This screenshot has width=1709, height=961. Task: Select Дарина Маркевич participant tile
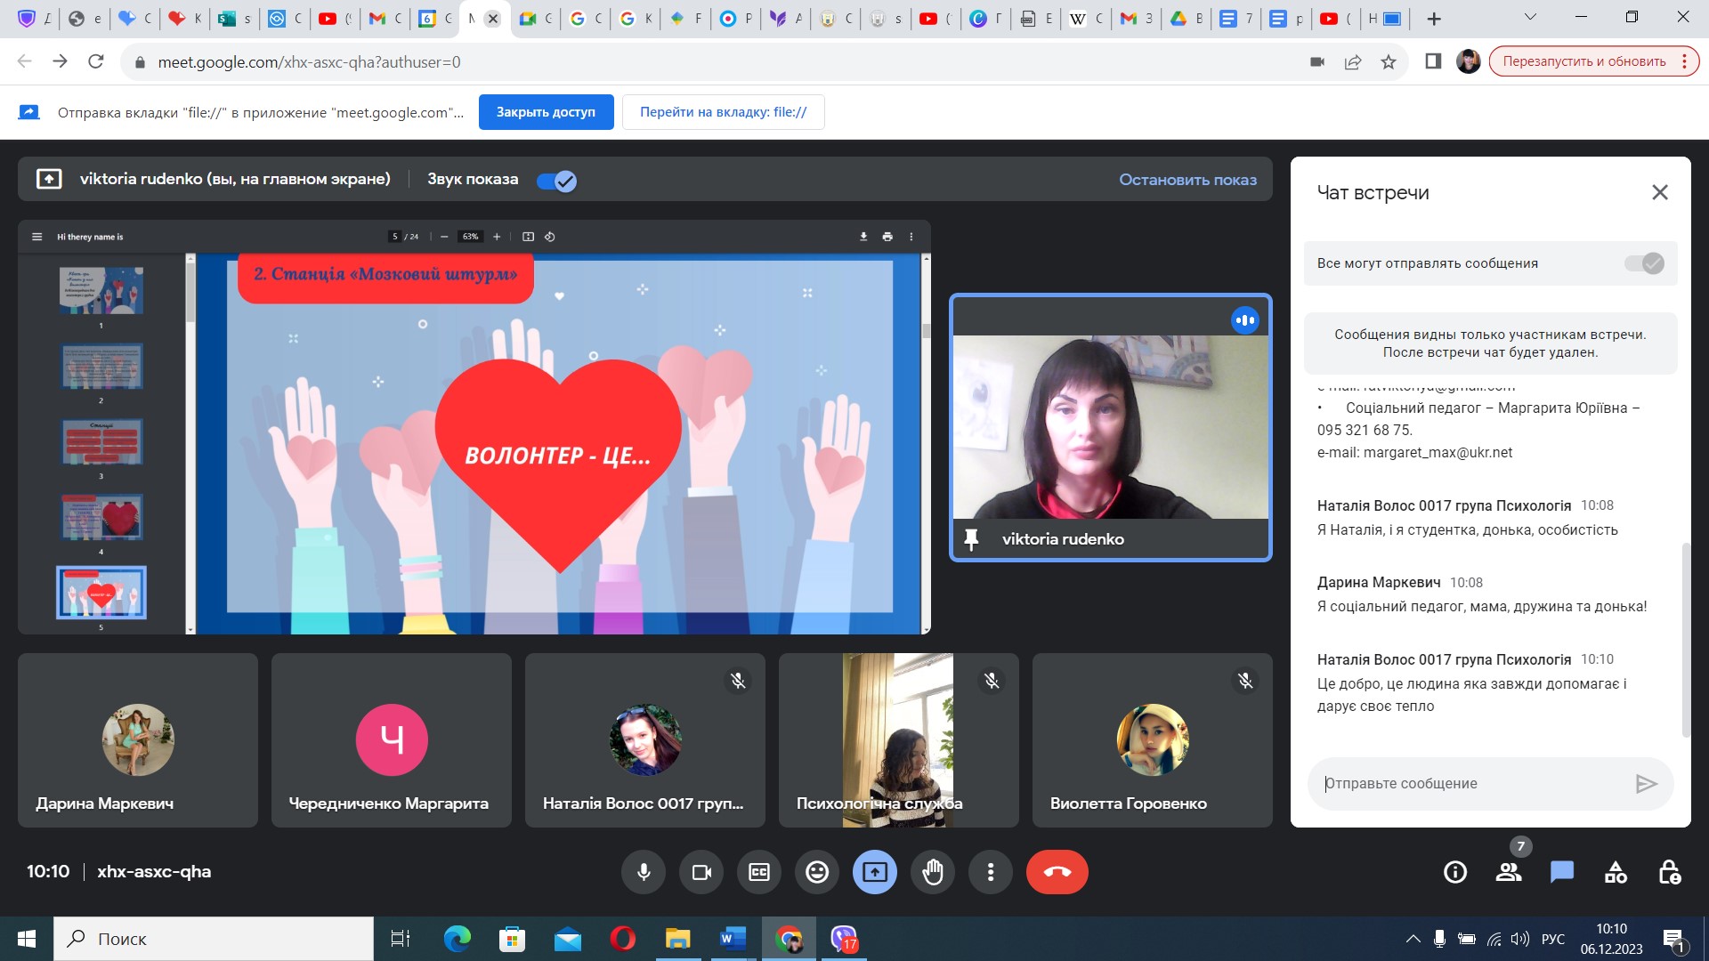pyautogui.click(x=138, y=740)
